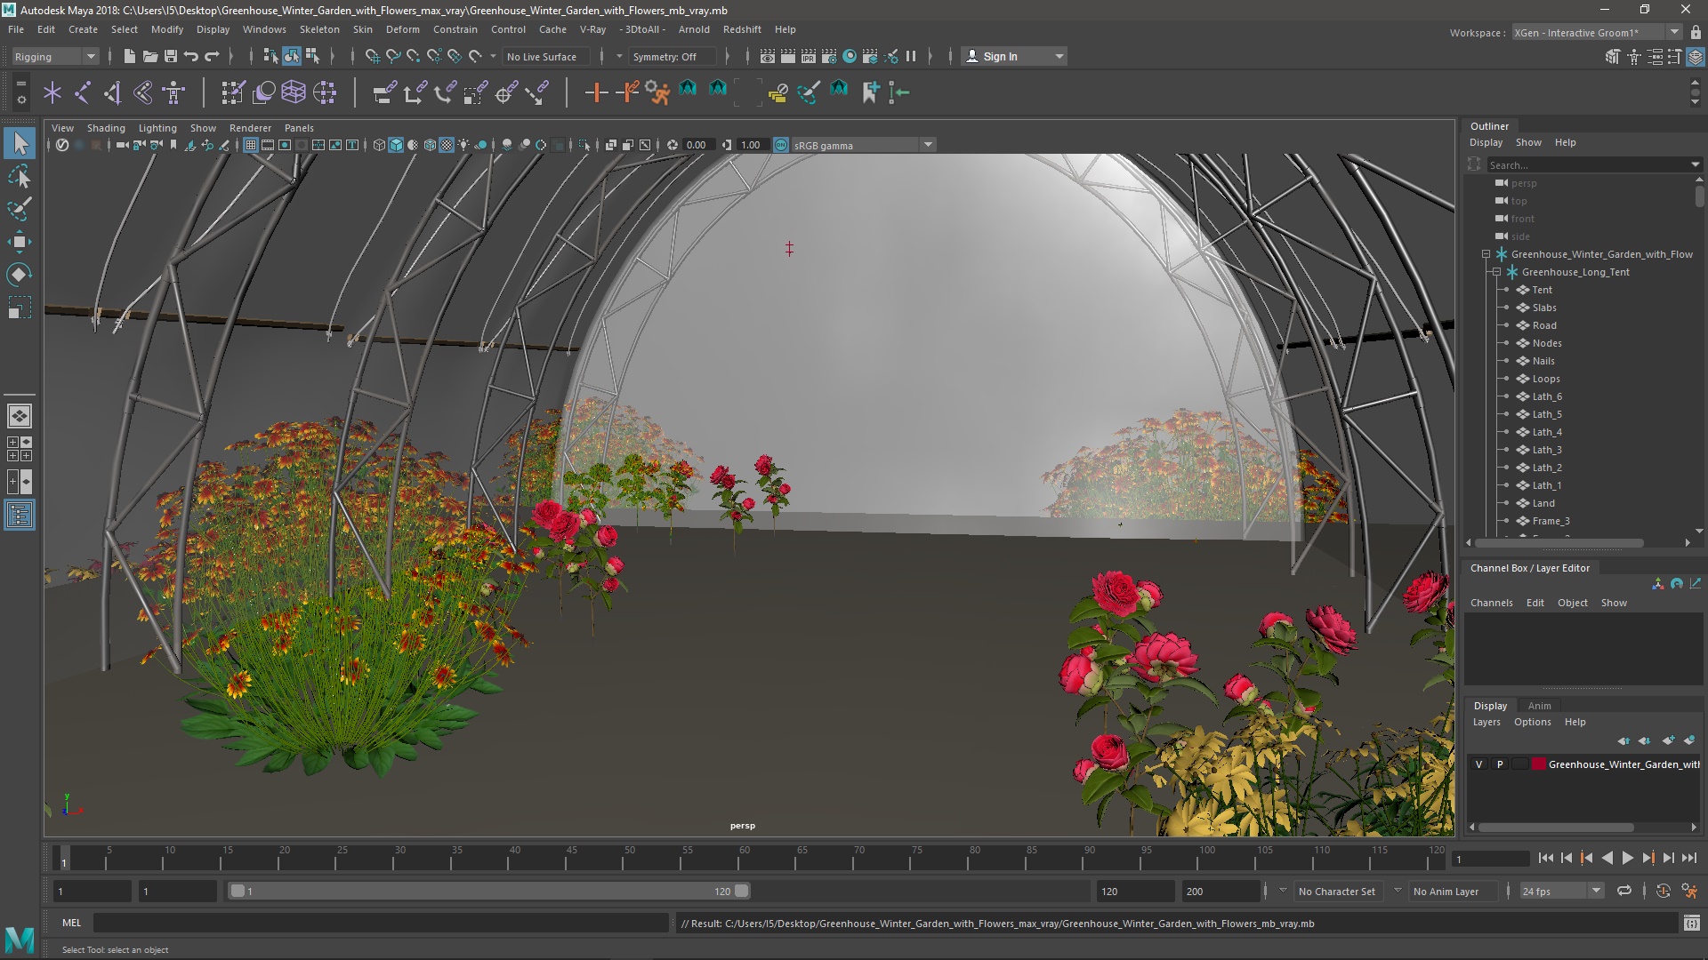Open the Redshift menu

(742, 29)
